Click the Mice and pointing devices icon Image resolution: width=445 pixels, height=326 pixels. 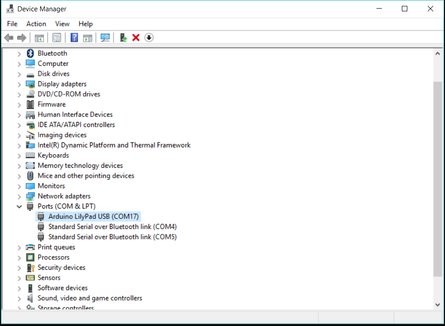coord(30,176)
